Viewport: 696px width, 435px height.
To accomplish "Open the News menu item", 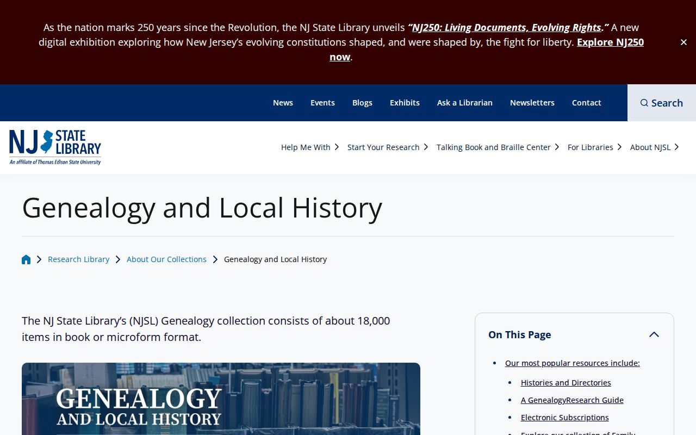I will tap(283, 103).
